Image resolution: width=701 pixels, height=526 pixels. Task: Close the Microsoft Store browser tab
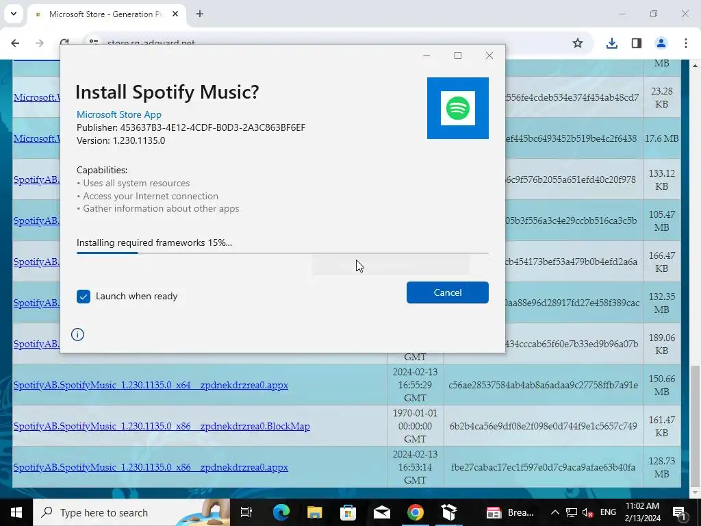tap(175, 14)
